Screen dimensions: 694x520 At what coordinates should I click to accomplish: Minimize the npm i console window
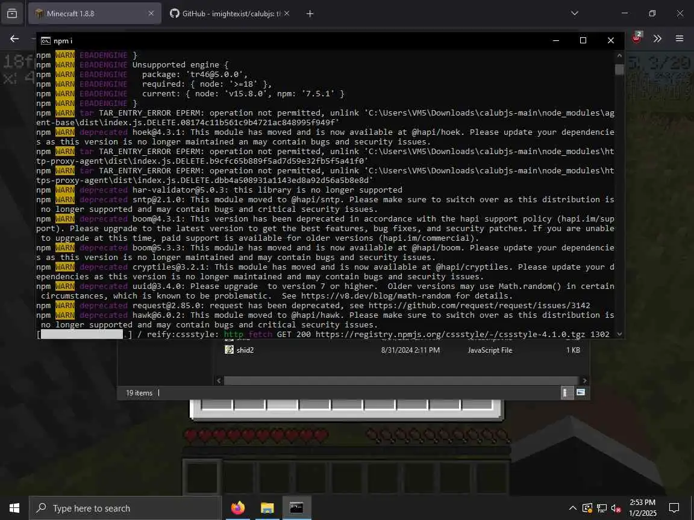556,41
